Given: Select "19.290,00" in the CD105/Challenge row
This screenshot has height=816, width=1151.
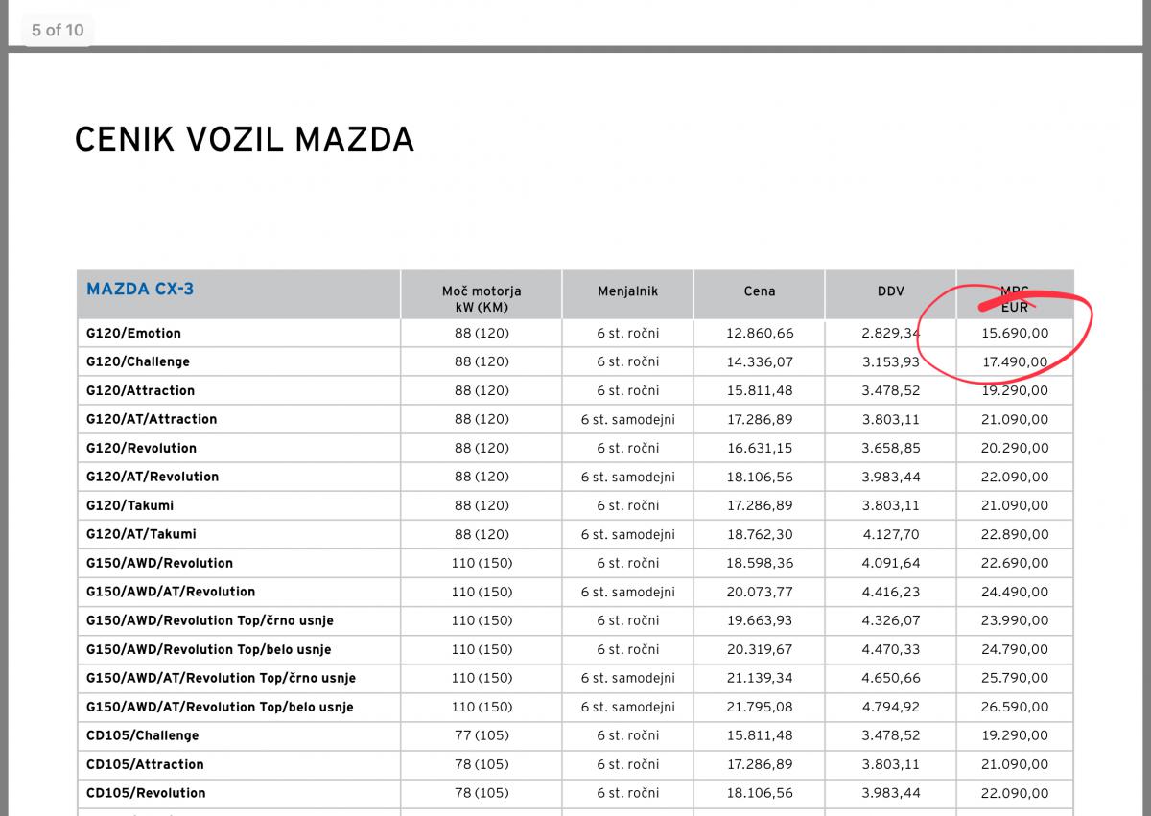Looking at the screenshot, I should click(1015, 735).
